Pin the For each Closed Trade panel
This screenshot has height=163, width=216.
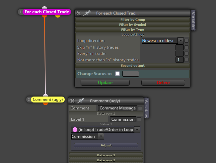pyautogui.click(x=87, y=13)
